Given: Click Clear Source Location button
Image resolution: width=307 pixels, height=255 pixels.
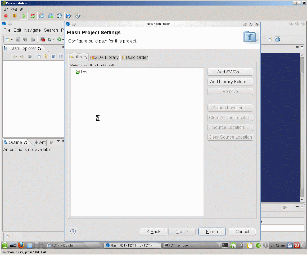Looking at the screenshot, I should click(230, 137).
